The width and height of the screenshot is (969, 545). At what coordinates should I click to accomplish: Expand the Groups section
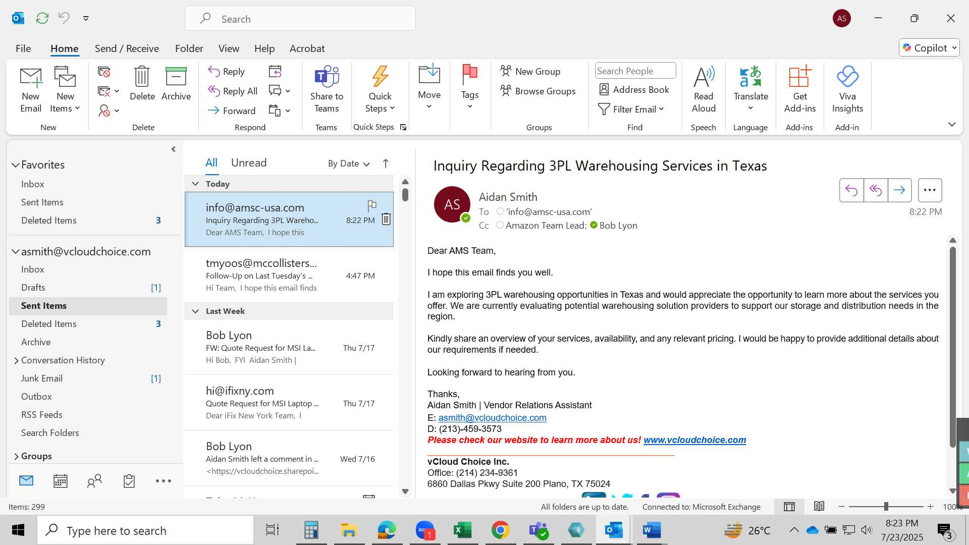point(16,456)
